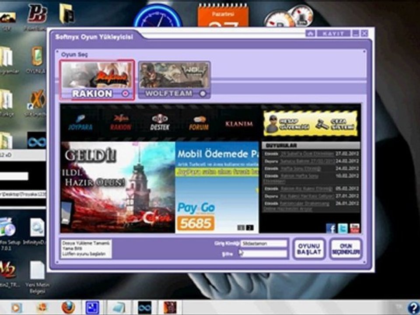Toggle the RAKION radio indicator
Screen dimensions: 420x315
pos(125,94)
